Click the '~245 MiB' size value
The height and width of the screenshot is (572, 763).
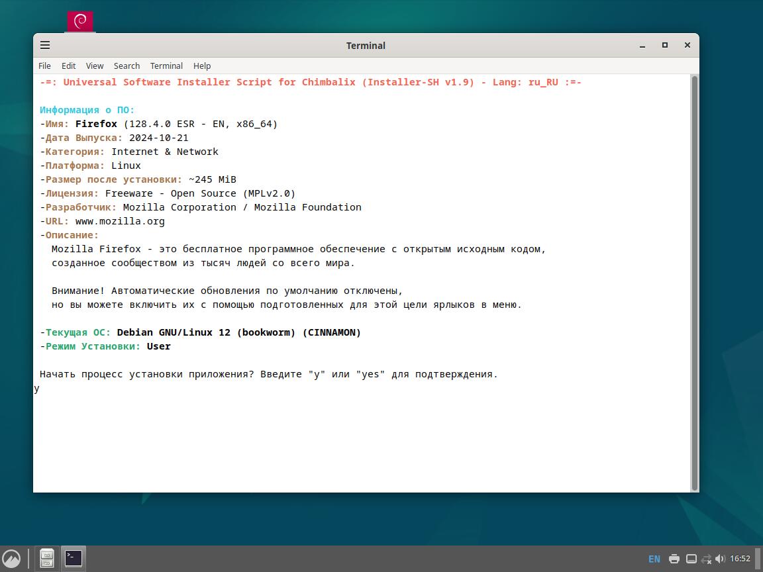click(213, 179)
